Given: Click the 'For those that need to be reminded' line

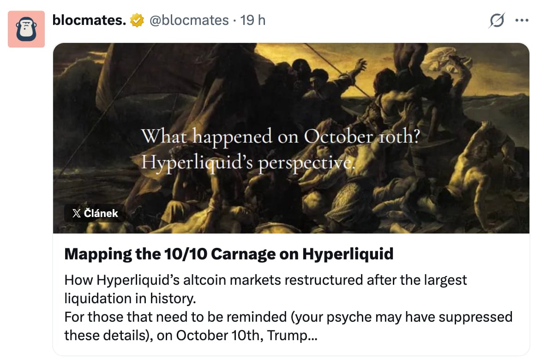Looking at the screenshot, I should pos(288,317).
